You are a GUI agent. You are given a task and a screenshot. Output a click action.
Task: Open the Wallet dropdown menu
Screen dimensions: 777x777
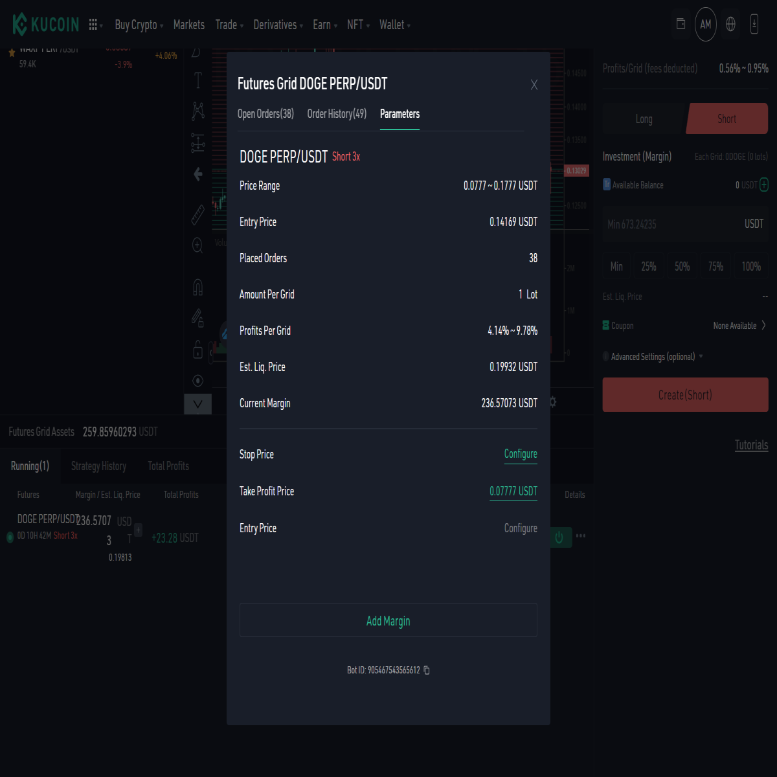pos(394,25)
